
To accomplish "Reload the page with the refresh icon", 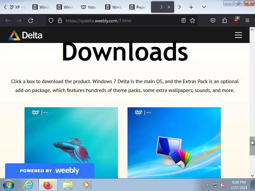I will pyautogui.click(x=31, y=21).
